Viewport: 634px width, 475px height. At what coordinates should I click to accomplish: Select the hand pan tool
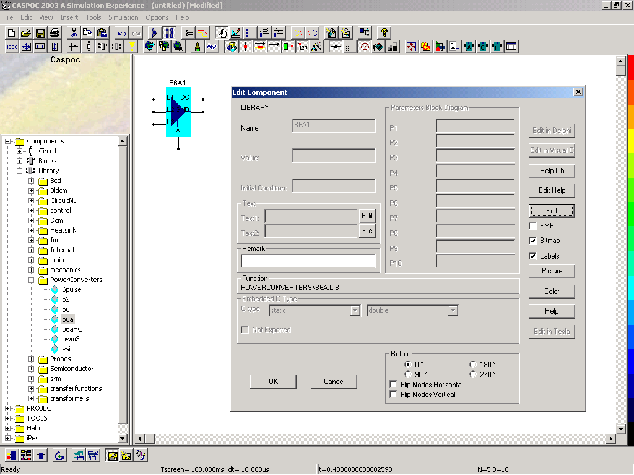click(x=222, y=33)
